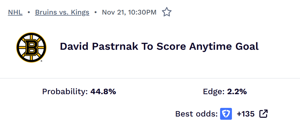Click the "Best odds:" label

pyautogui.click(x=196, y=114)
